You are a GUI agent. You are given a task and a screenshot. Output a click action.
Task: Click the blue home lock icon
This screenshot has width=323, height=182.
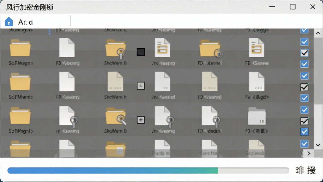(9, 22)
